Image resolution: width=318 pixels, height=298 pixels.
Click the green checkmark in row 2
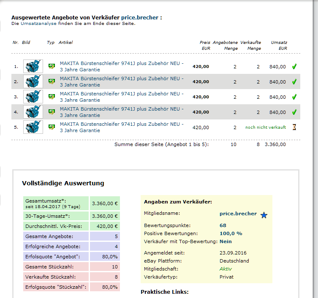click(x=294, y=81)
